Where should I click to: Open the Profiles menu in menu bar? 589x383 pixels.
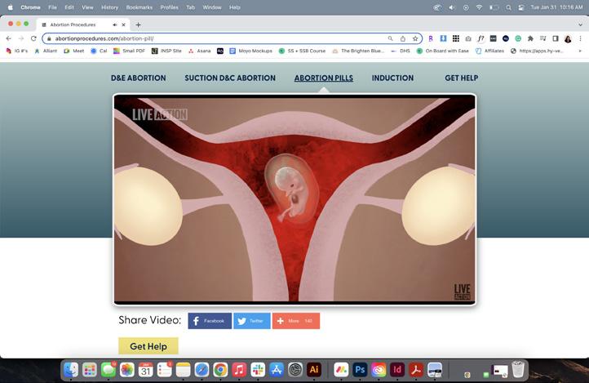pyautogui.click(x=170, y=7)
